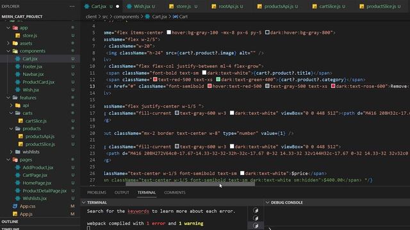Image resolution: width=410 pixels, height=230 pixels.
Task: Click the app folder icon
Action: click(15, 27)
